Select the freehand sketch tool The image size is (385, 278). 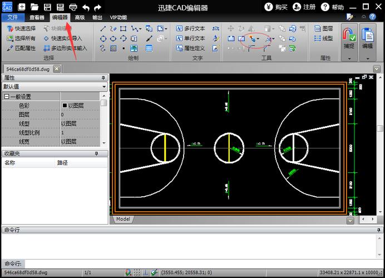coord(113,29)
